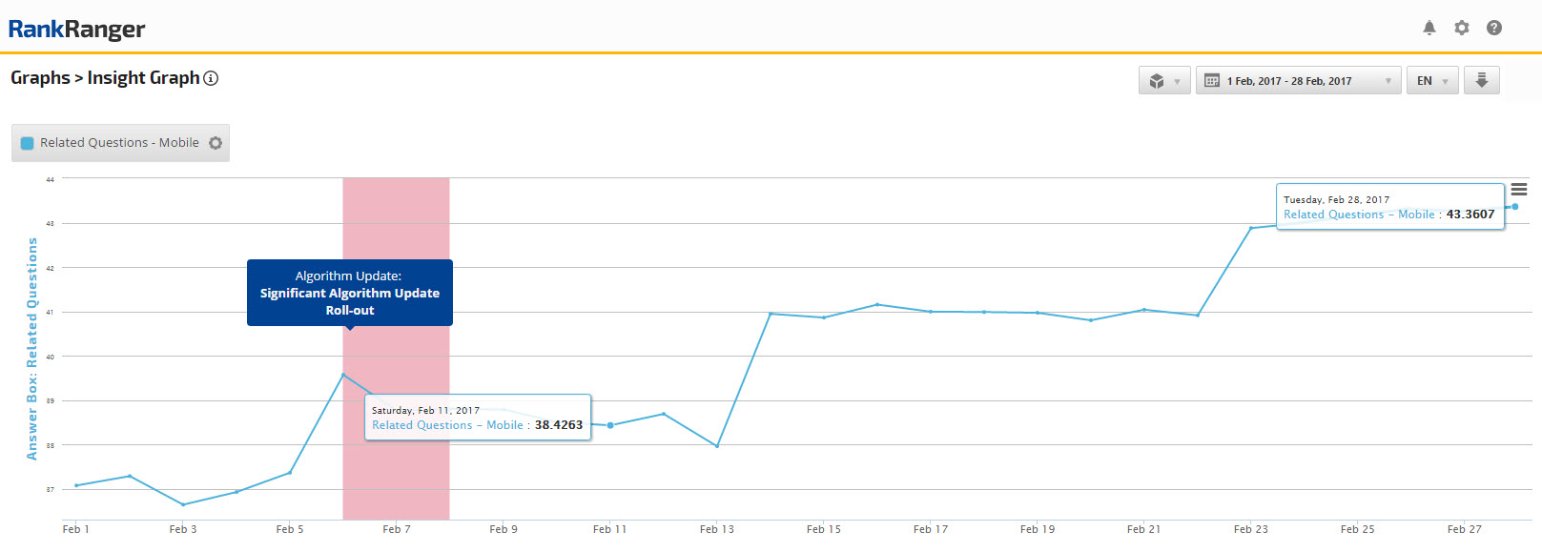Click the download report arrow button
Viewport: 1542px width, 552px height.
[x=1481, y=81]
